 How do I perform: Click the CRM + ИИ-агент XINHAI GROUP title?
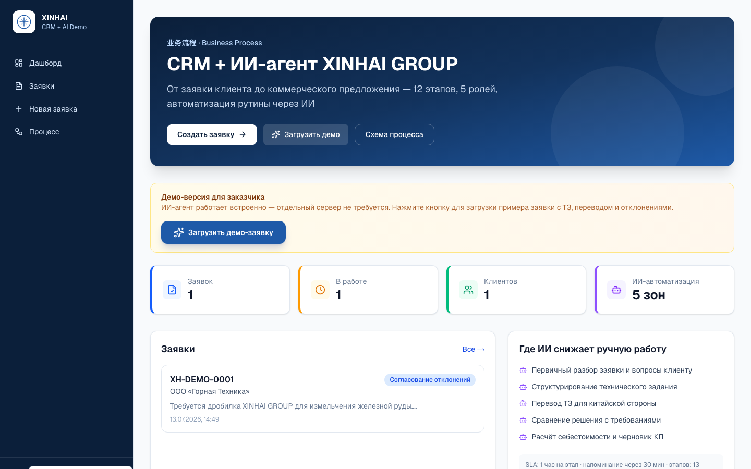[x=312, y=64]
